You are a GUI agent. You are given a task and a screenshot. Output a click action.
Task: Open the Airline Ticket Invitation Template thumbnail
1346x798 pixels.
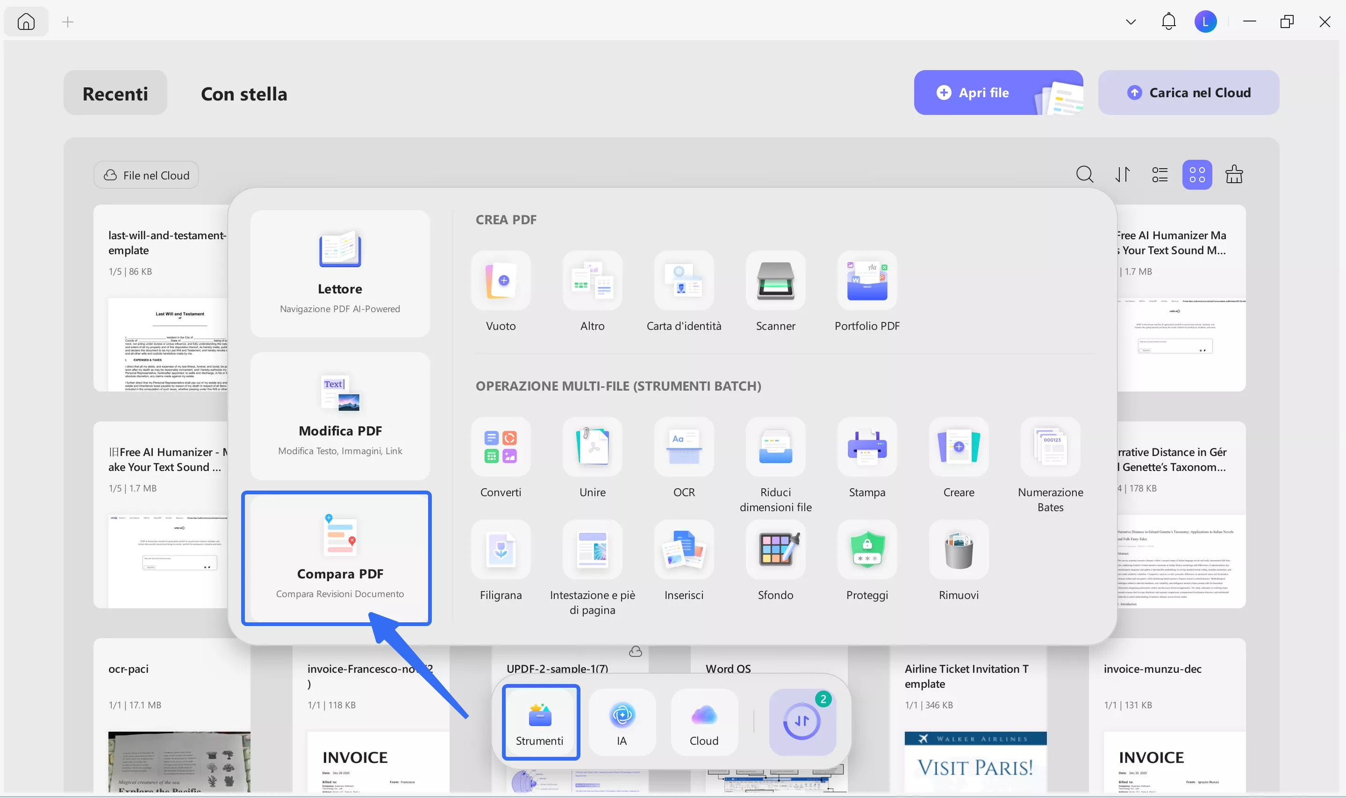[x=974, y=762]
